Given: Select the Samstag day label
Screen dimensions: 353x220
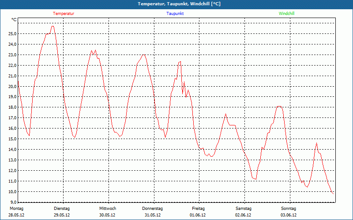Looking at the screenshot, I should [244, 209].
